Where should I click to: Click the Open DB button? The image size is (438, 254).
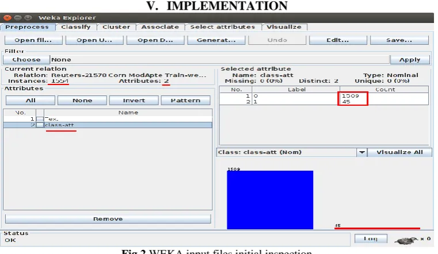(155, 40)
